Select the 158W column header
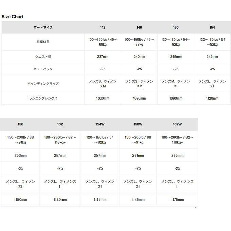This screenshot has height=231, width=231. 138,124
